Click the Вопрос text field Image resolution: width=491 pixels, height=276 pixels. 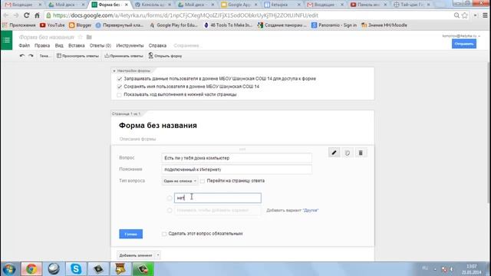(237, 158)
